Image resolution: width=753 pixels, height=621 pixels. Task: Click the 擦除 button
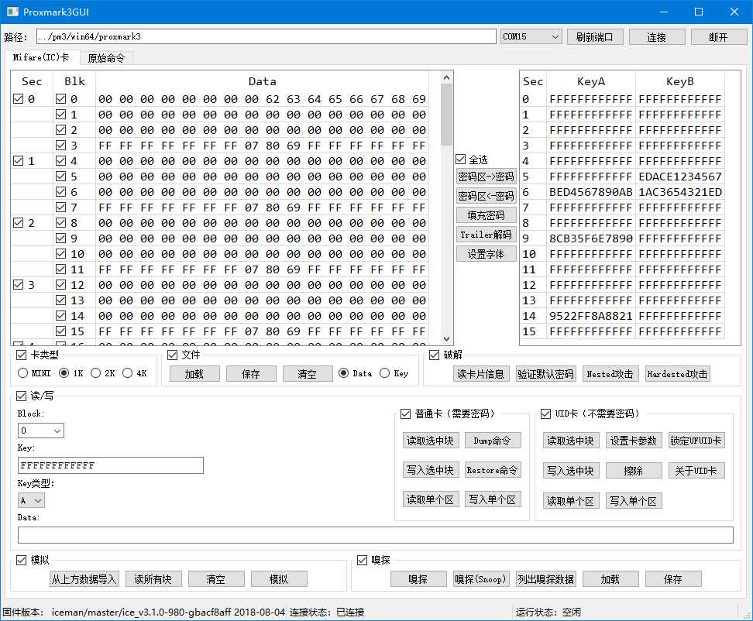click(634, 471)
